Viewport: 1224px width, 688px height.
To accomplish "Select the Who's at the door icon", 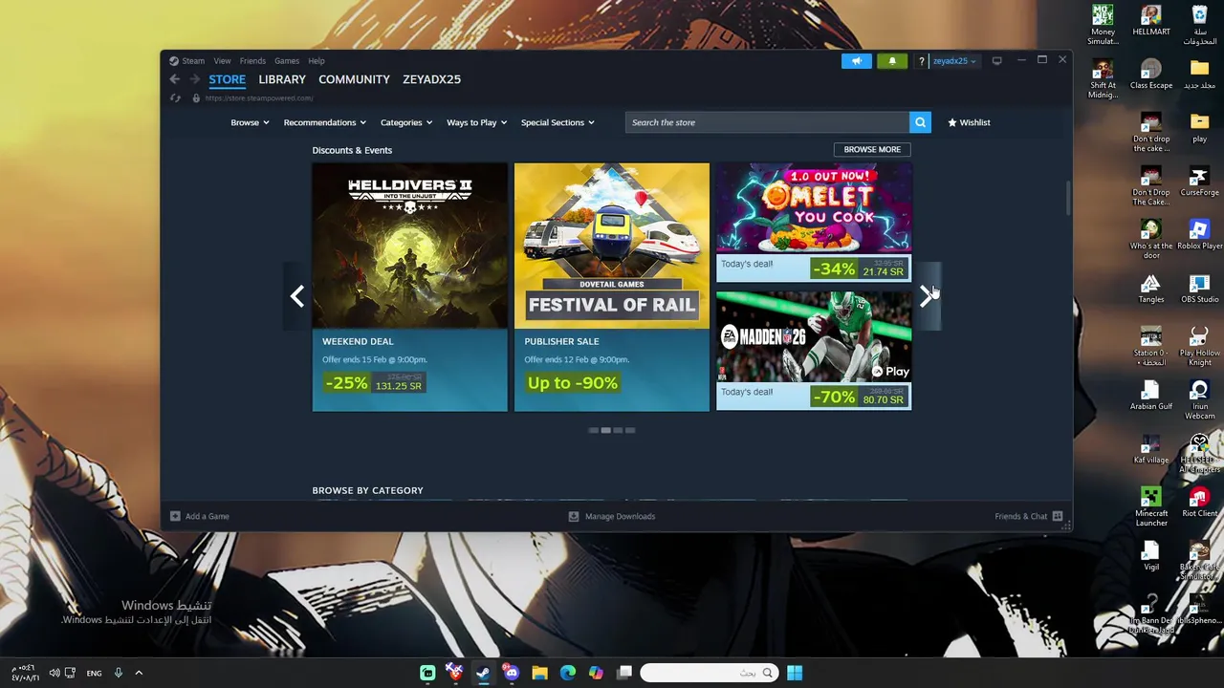I will pos(1151,239).
